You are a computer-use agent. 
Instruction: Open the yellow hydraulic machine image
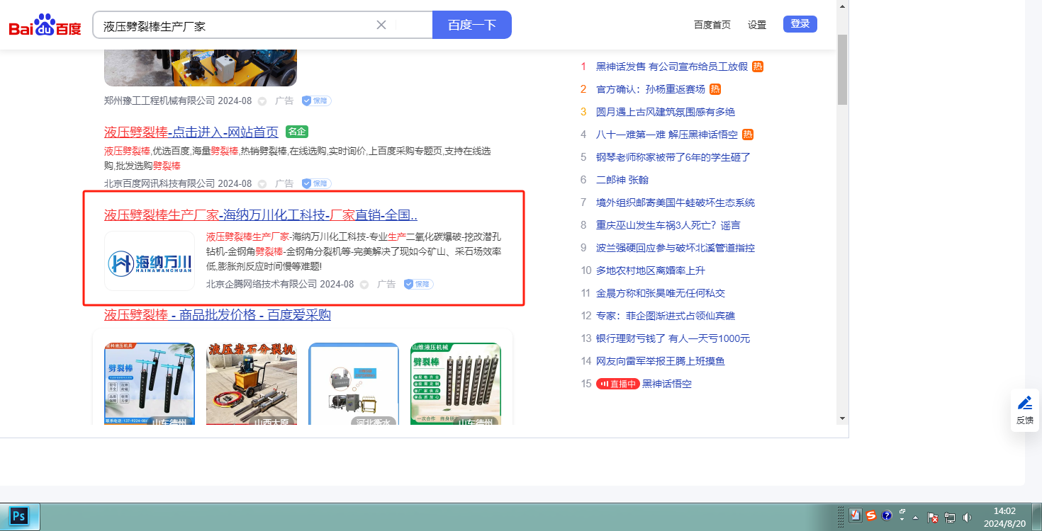(201, 68)
